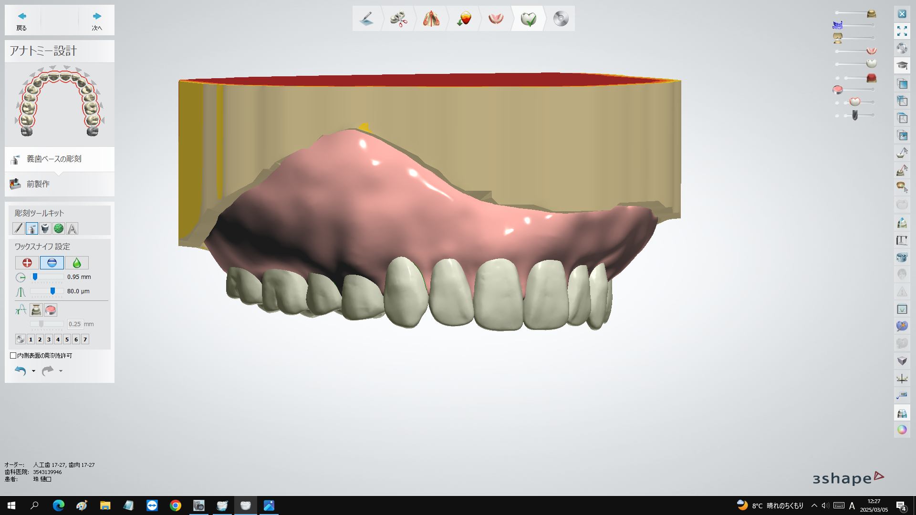Click the fullscreen expand icon
Image resolution: width=916 pixels, height=515 pixels.
click(902, 31)
